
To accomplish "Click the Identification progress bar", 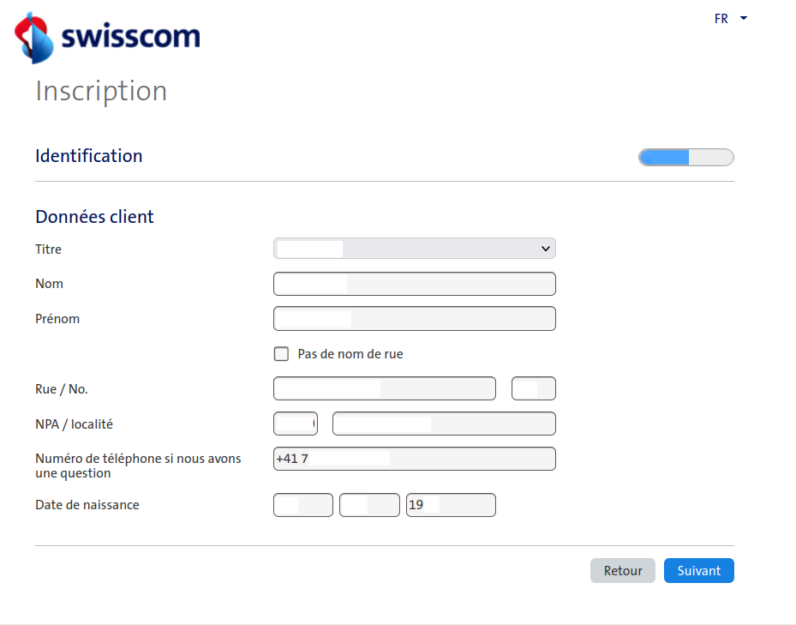I will [685, 158].
